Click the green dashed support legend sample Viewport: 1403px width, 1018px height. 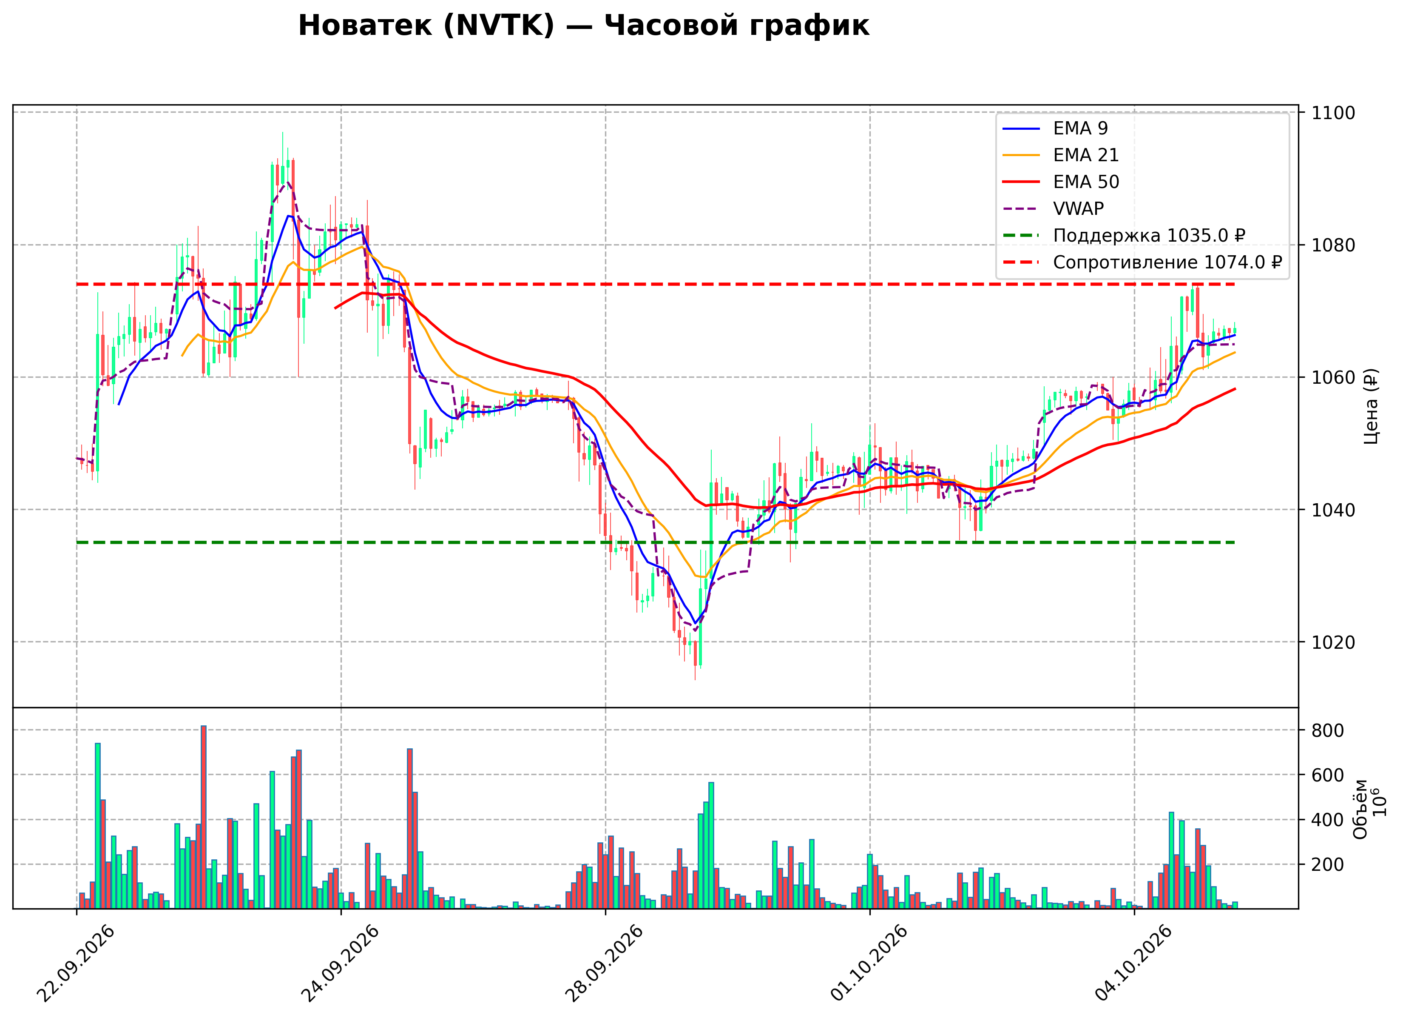click(x=1021, y=236)
